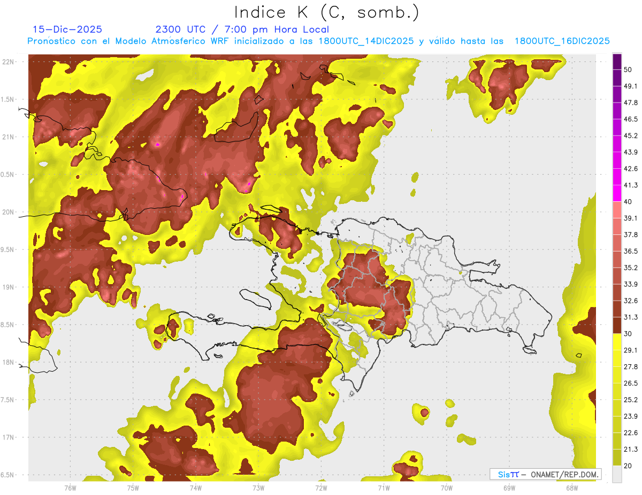Click the "2300 UTC / 7:00 pm Hora Local" text
Viewport: 642px width, 495px height.
[242, 29]
